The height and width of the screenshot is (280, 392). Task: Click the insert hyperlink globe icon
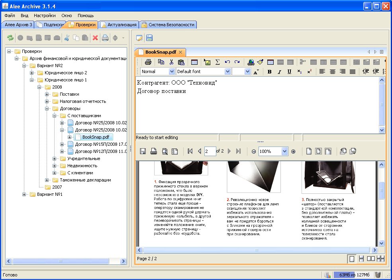(x=251, y=62)
